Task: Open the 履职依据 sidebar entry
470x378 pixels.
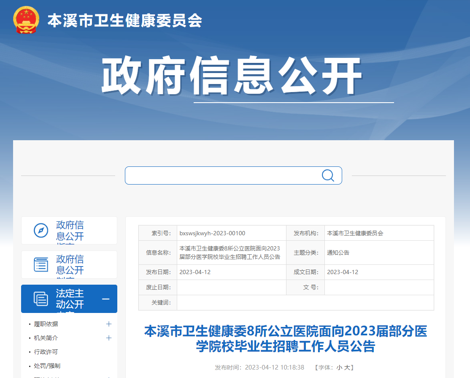Action: click(x=46, y=324)
